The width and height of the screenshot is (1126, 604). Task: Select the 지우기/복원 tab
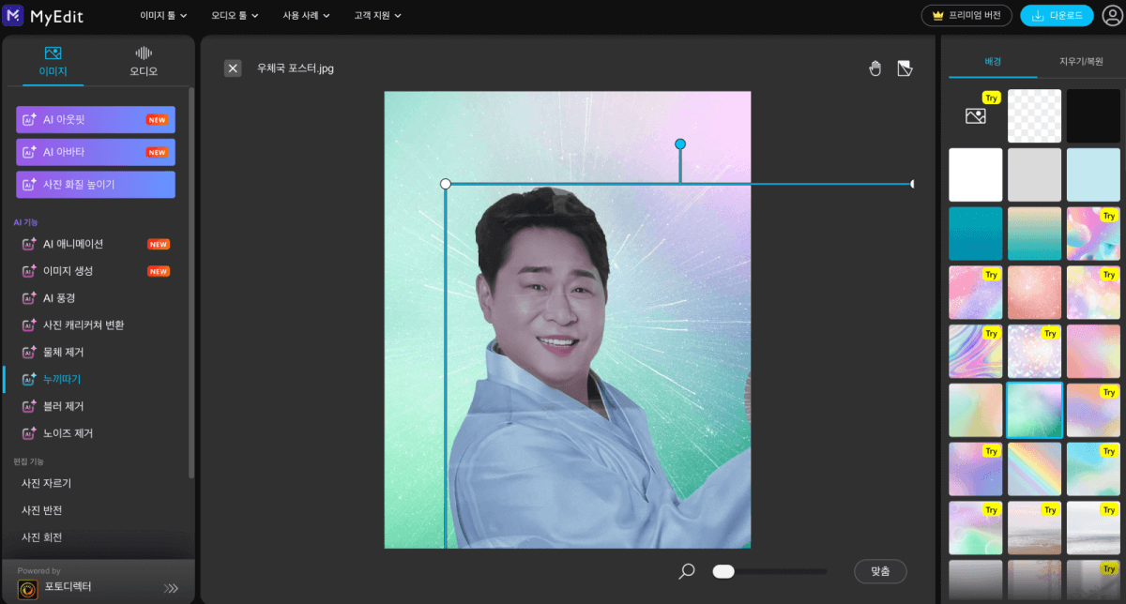point(1081,61)
